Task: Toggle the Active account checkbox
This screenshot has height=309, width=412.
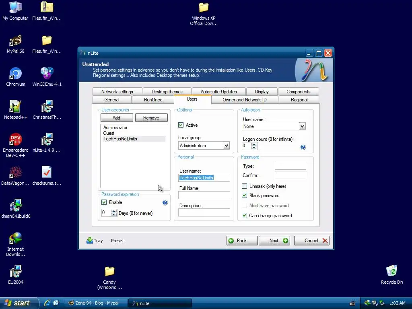Action: pos(181,125)
